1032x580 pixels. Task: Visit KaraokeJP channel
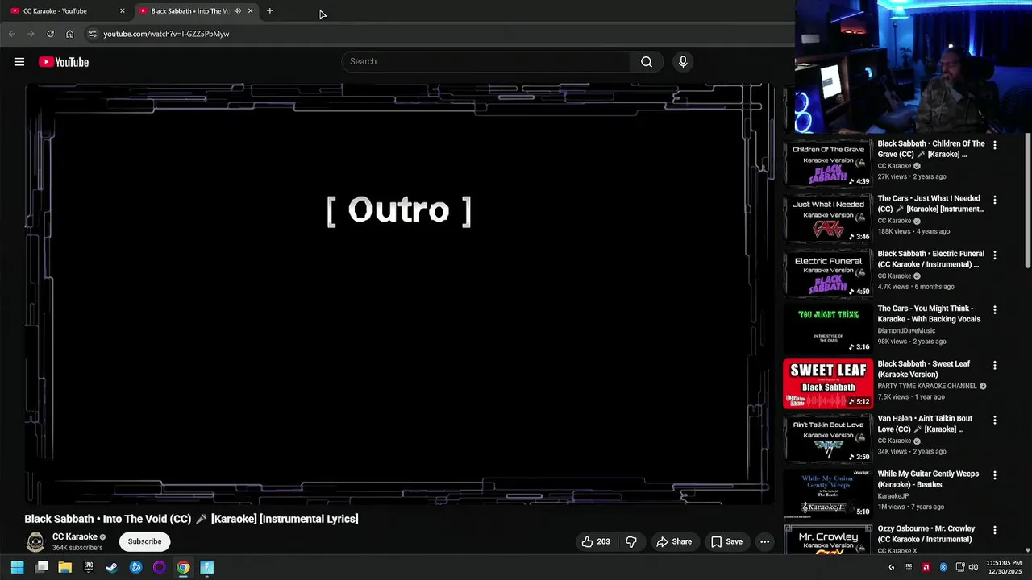pos(894,496)
